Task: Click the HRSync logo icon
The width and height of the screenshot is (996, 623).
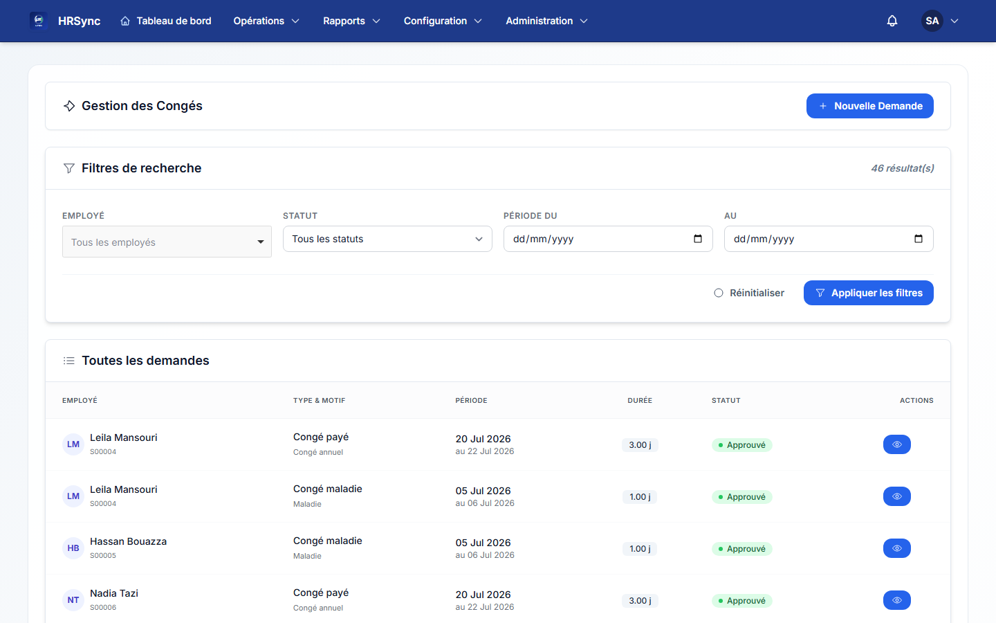Action: (39, 21)
